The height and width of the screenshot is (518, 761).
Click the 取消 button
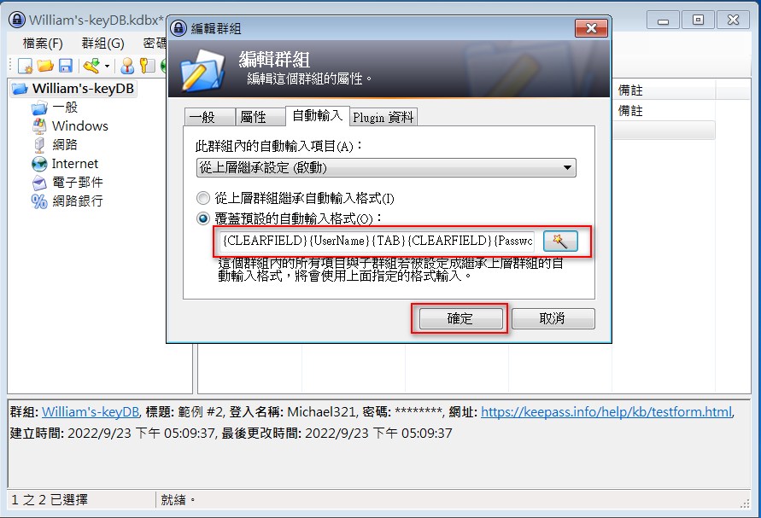click(553, 318)
